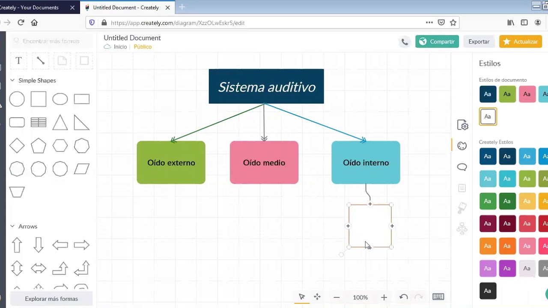Image resolution: width=548 pixels, height=308 pixels.
Task: Apply the white outlined document style
Action: pos(488,116)
